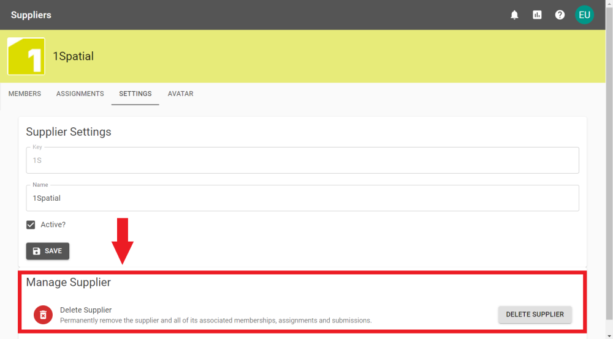Click the Supplier Settings heading
The width and height of the screenshot is (613, 339).
coord(69,132)
